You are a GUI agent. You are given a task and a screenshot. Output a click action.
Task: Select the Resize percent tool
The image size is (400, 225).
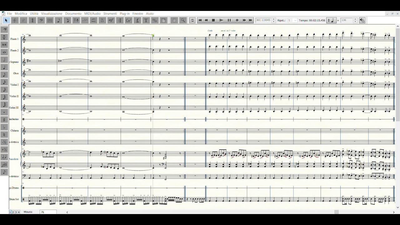point(155,20)
